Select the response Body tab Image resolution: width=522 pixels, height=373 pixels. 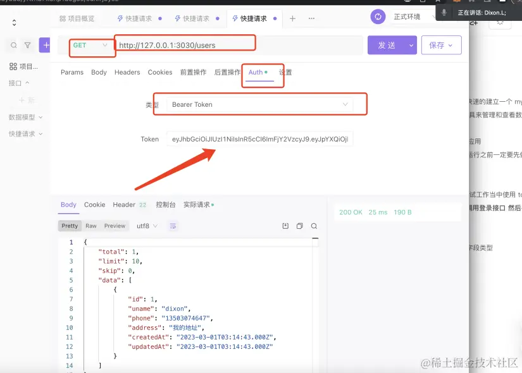[x=68, y=205]
